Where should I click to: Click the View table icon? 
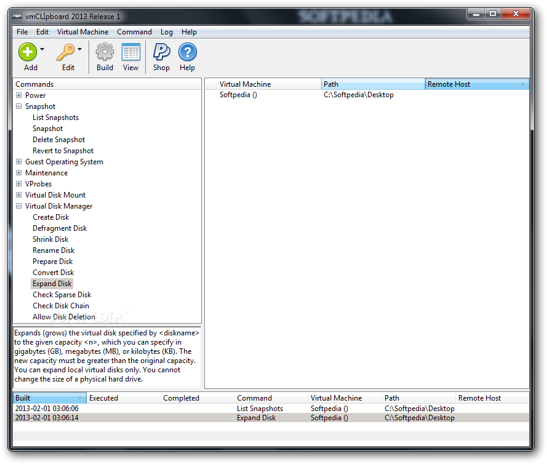pyautogui.click(x=131, y=52)
